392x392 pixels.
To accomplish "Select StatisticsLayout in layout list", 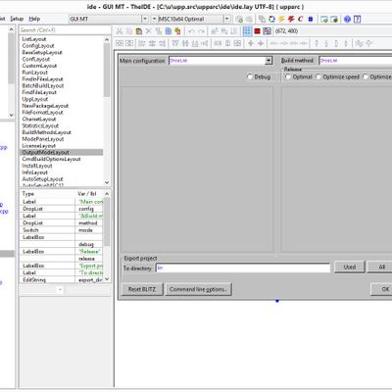I will [61, 125].
